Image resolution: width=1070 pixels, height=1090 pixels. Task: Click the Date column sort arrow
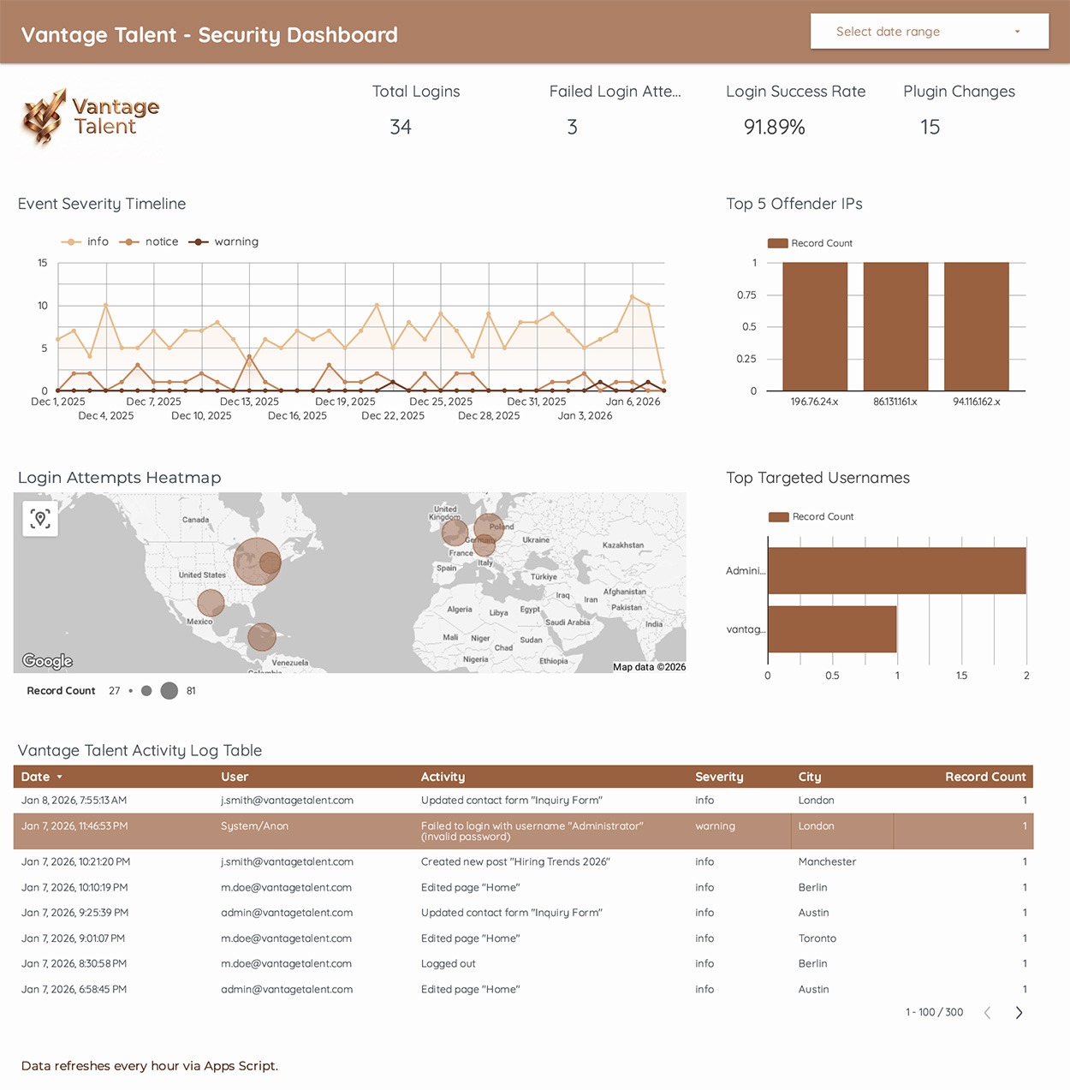tap(60, 777)
